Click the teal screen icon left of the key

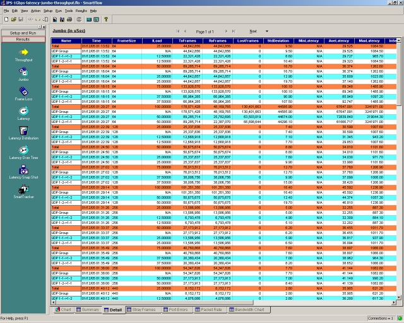tap(96, 20)
